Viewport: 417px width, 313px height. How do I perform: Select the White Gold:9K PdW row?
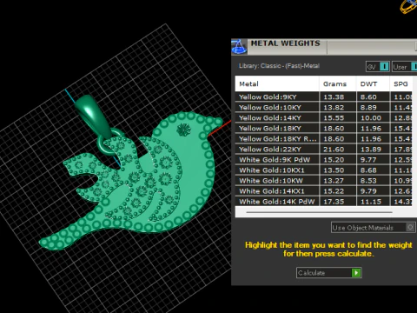tap(324, 159)
